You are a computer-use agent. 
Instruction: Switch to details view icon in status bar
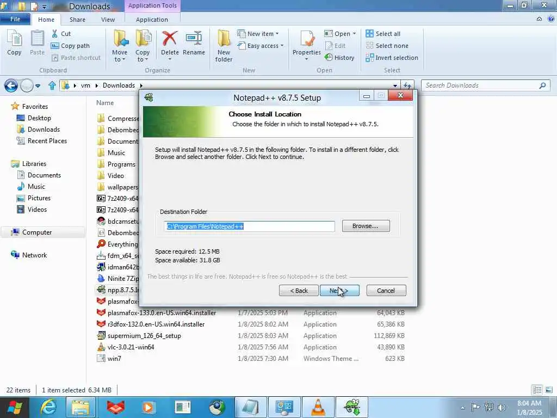point(537,390)
